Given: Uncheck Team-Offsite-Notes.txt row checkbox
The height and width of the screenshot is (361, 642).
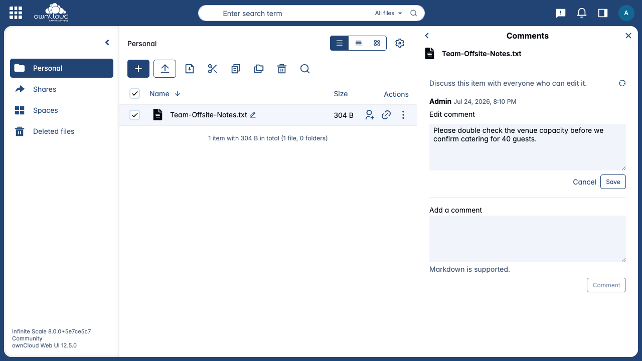Looking at the screenshot, I should click(134, 115).
